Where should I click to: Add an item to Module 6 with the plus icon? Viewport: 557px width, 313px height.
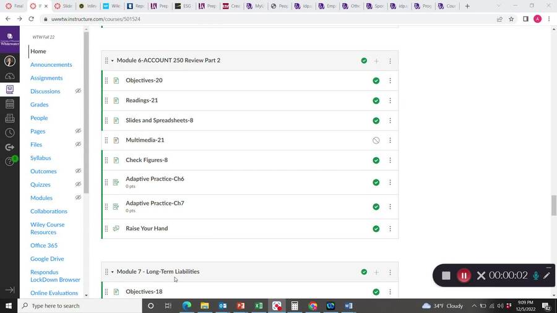[x=376, y=61]
